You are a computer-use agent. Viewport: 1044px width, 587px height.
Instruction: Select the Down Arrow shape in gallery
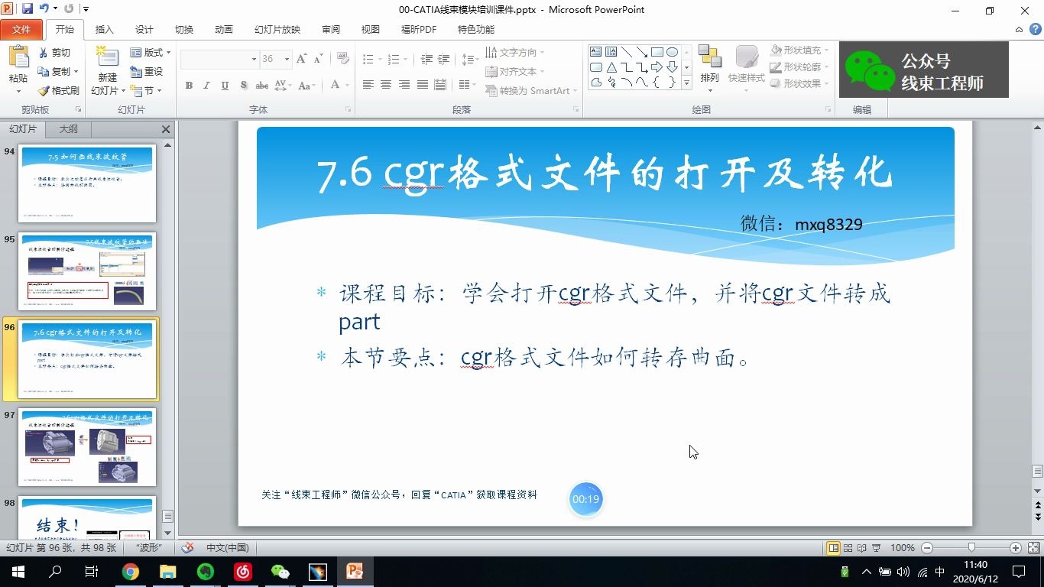pos(672,67)
